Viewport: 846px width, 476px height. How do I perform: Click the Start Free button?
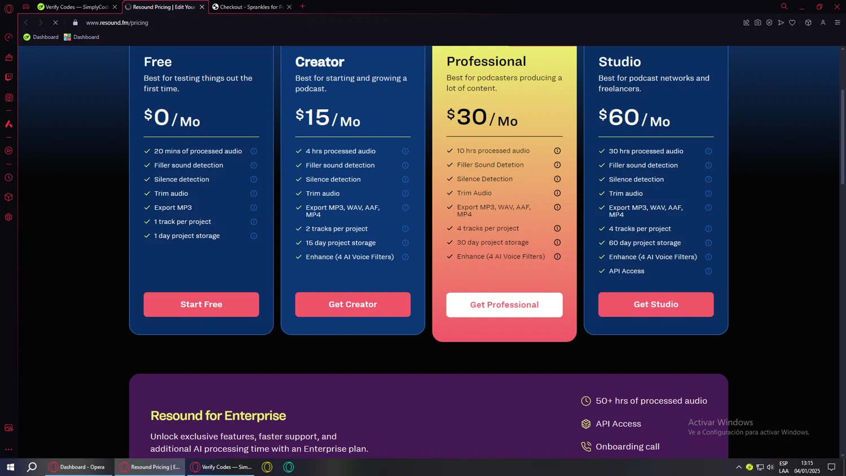tap(201, 305)
